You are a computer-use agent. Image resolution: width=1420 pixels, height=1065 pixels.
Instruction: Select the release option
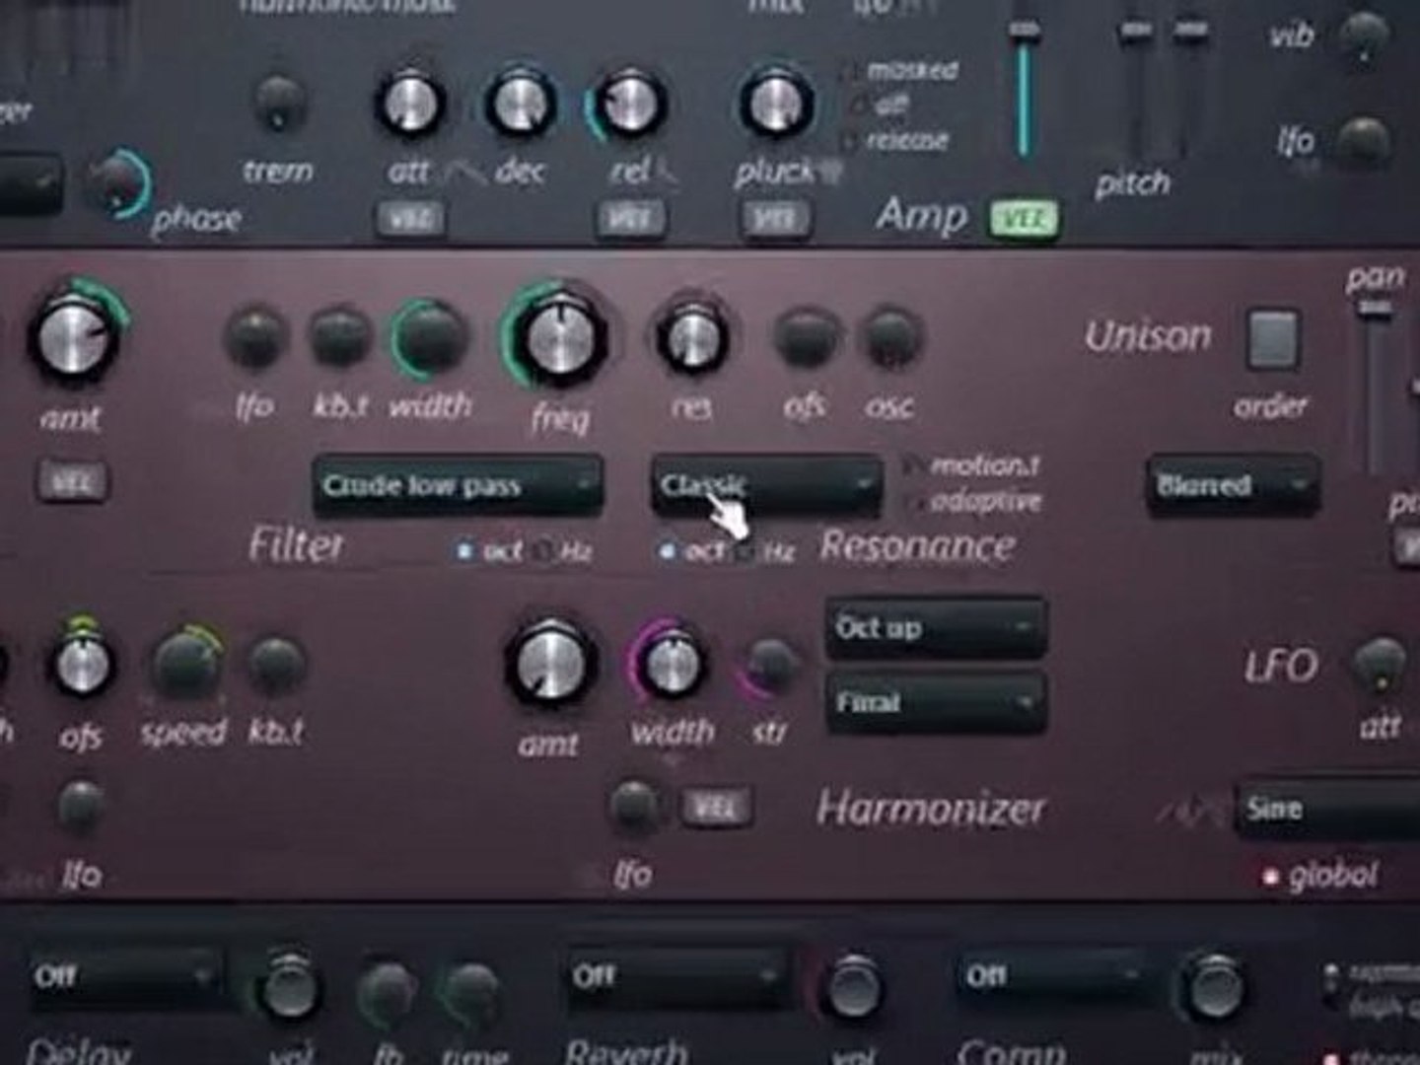click(x=897, y=141)
